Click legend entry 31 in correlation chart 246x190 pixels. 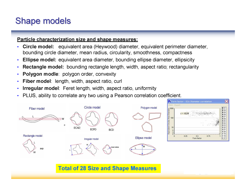coord(224,108)
